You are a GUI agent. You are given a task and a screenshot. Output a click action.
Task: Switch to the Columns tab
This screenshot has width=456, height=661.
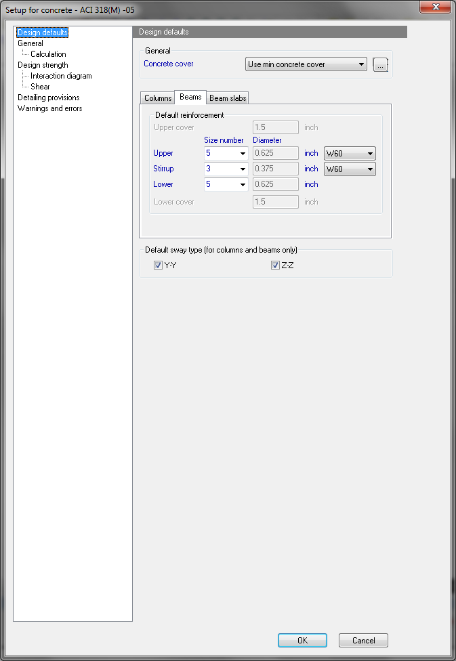(x=158, y=98)
